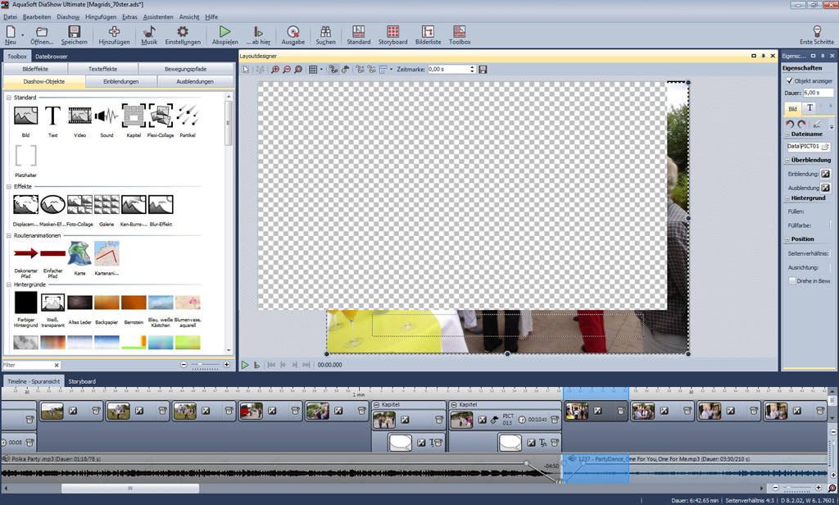Collapse the Routenanimationen section
839x505 pixels.
coord(9,235)
